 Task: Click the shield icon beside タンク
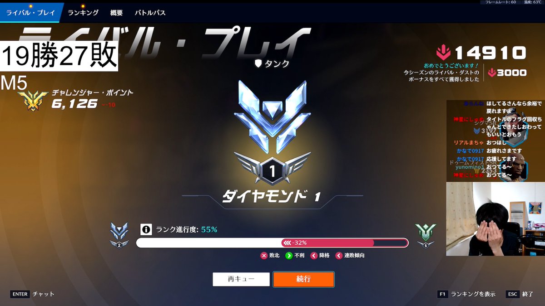click(x=258, y=64)
